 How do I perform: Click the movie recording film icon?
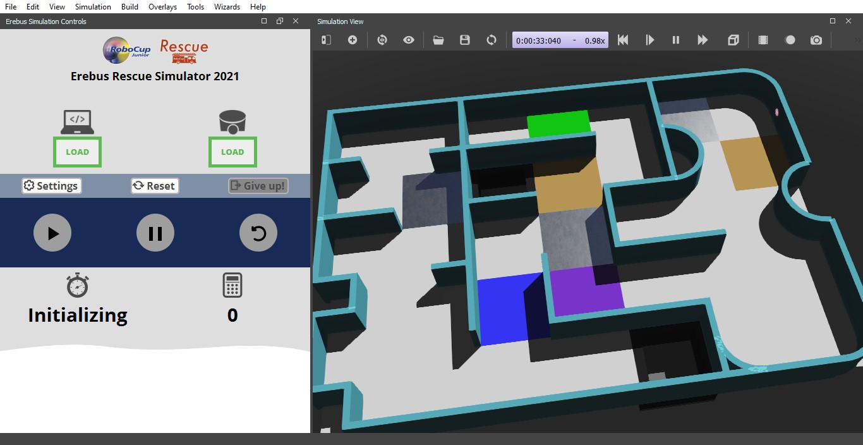click(763, 40)
